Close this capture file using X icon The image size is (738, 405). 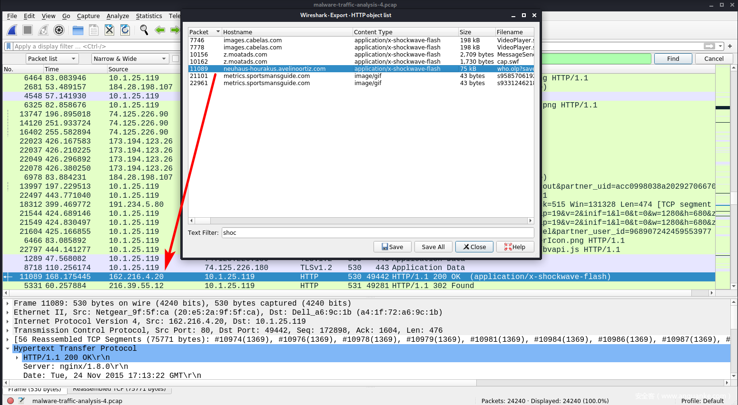tap(109, 30)
